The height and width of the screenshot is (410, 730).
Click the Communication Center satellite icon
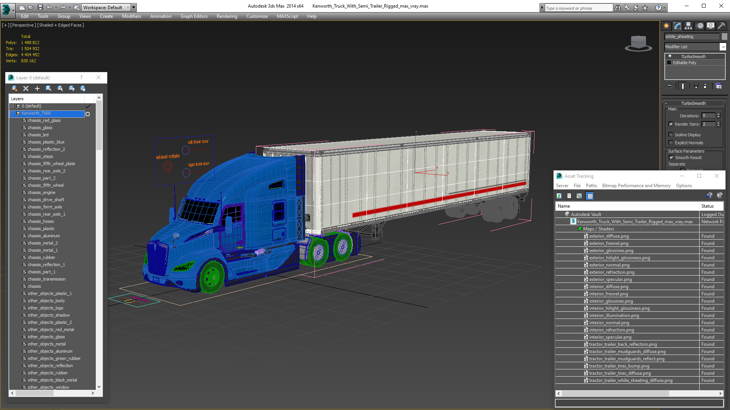[636, 8]
